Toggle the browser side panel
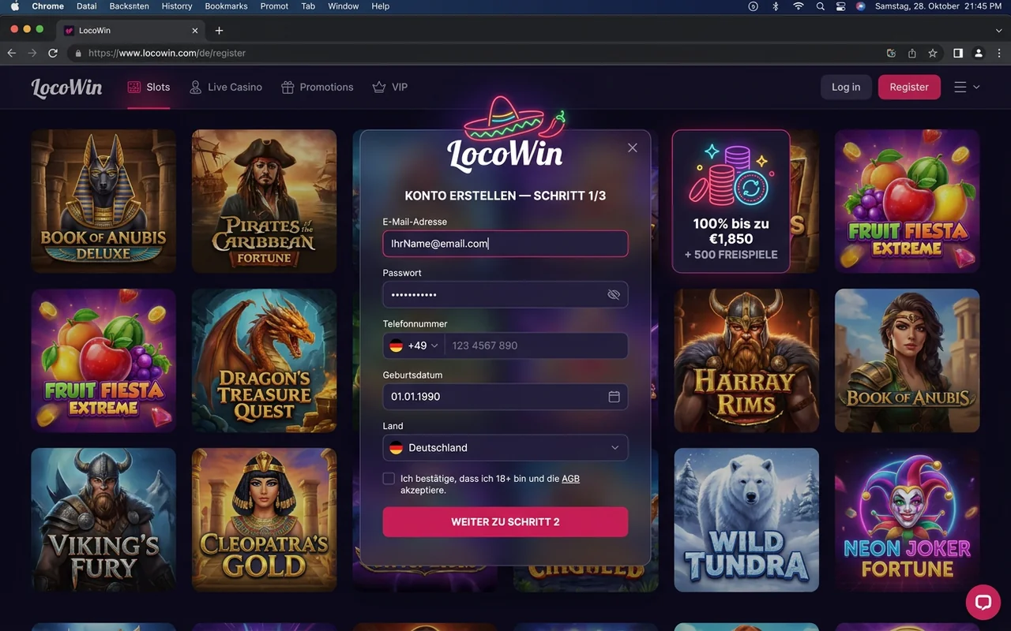This screenshot has height=631, width=1011. pos(958,53)
